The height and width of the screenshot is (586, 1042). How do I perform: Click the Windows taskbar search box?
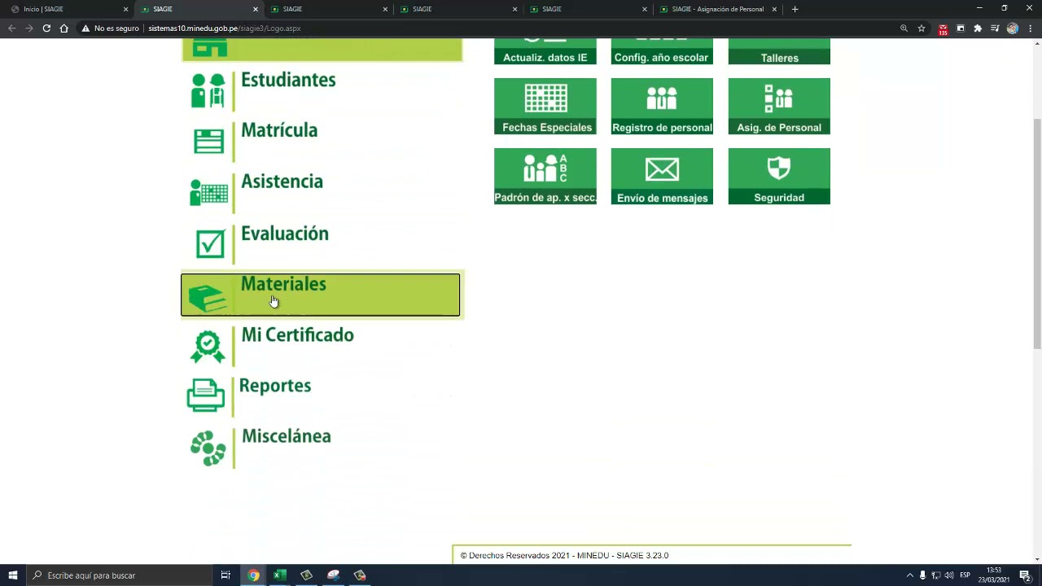pyautogui.click(x=119, y=575)
